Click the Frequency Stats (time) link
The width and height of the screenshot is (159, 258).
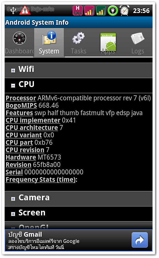coord(41,180)
